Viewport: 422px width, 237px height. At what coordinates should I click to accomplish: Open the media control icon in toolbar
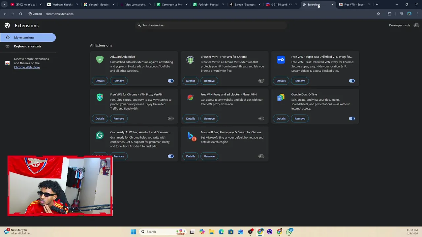(x=401, y=14)
